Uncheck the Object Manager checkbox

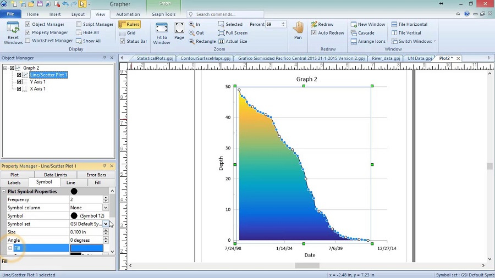click(x=28, y=24)
